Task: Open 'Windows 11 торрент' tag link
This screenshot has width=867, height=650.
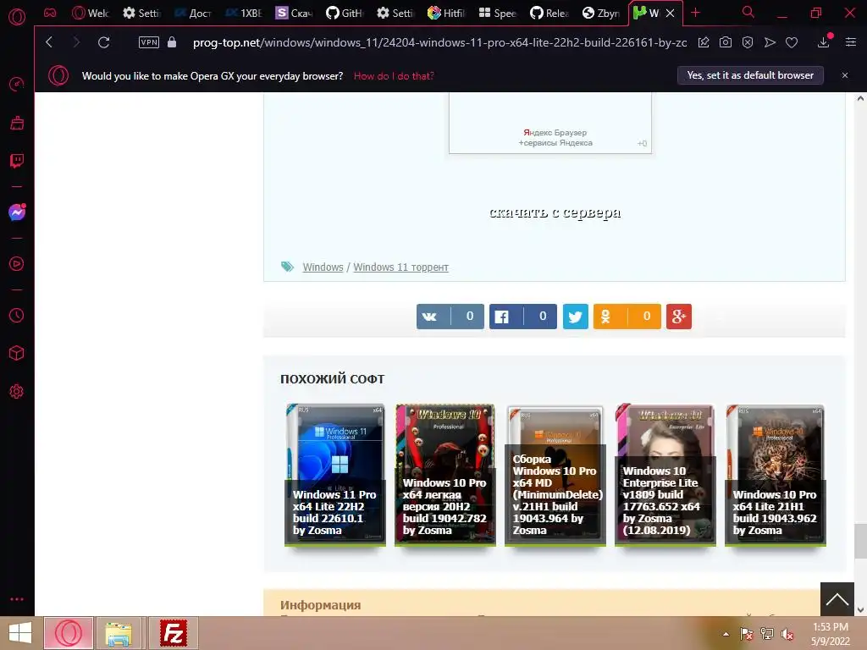Action: click(x=400, y=267)
